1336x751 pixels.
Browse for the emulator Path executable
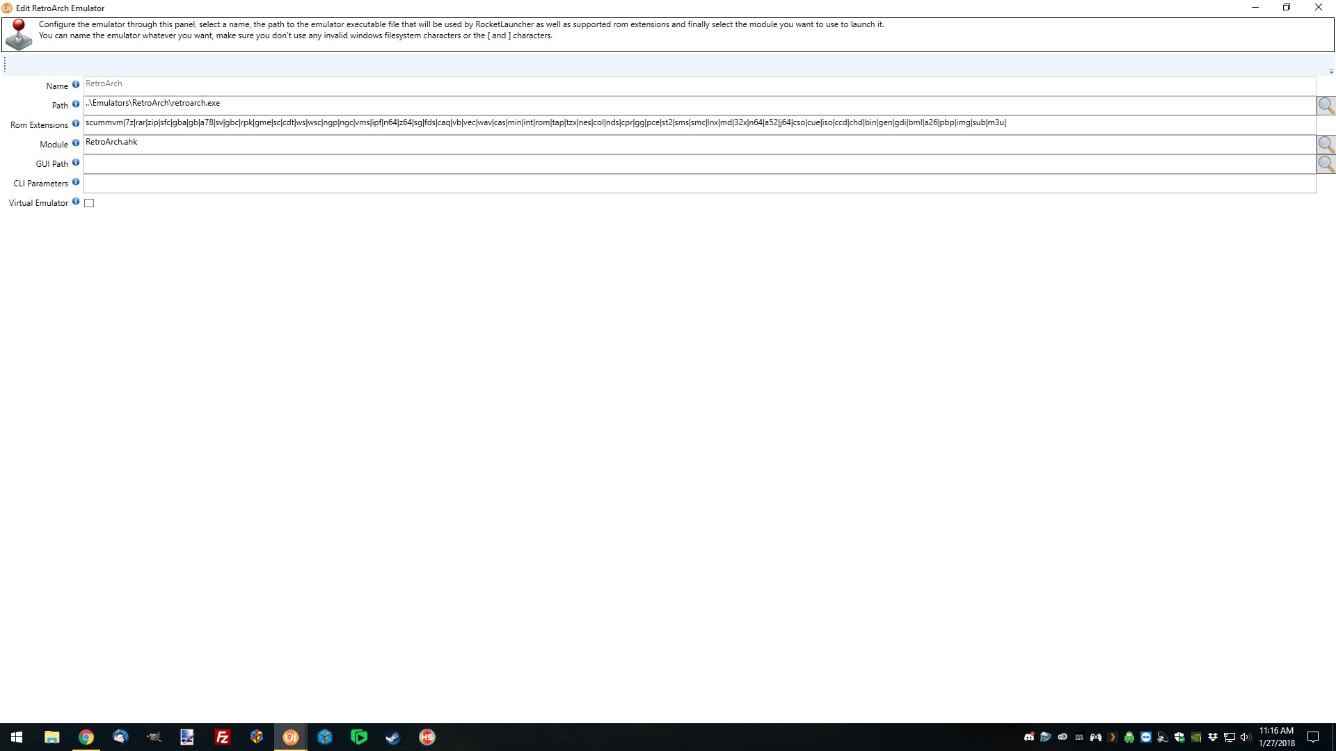coord(1326,106)
